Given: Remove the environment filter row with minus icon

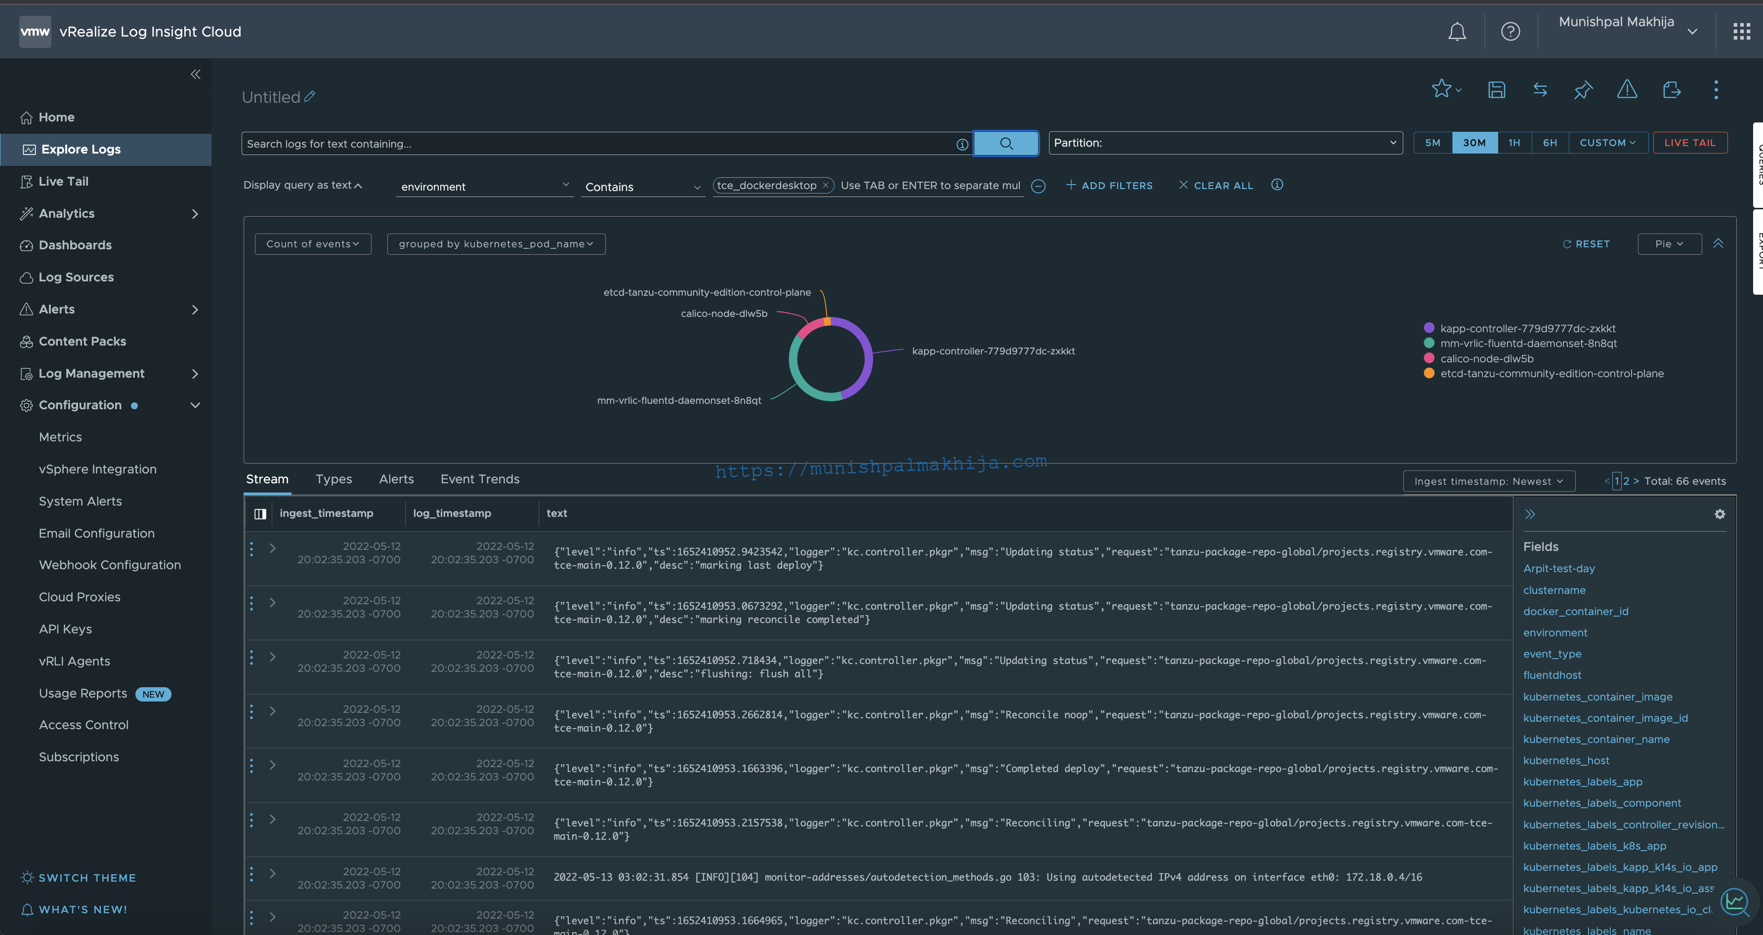Looking at the screenshot, I should (x=1038, y=186).
